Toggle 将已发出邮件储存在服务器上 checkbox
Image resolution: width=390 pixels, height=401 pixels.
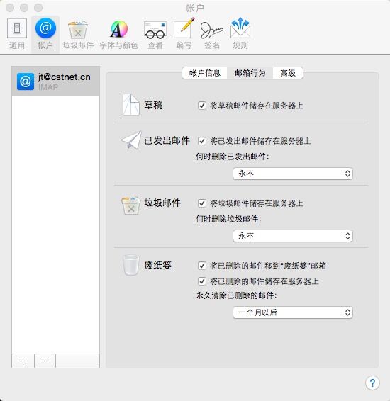202,141
